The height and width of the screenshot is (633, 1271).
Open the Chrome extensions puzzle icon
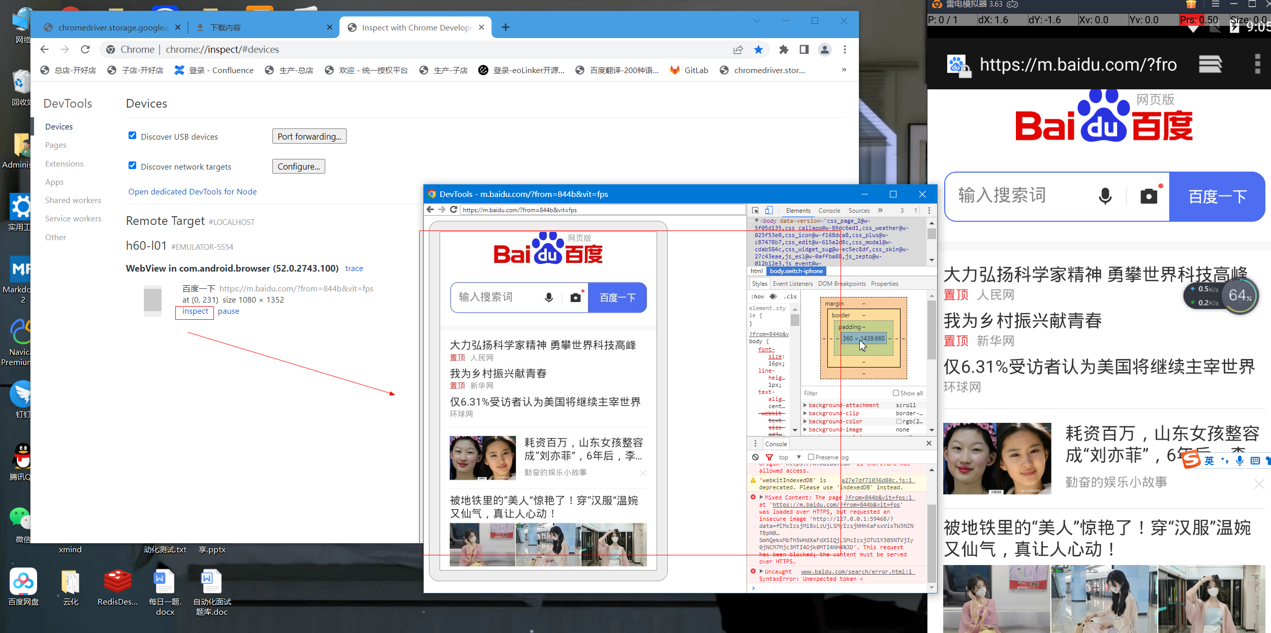click(784, 49)
